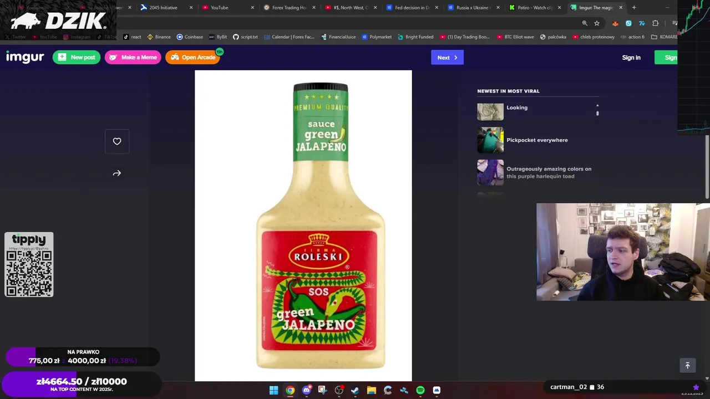Open the Binance bookmark
The image size is (710, 399).
tap(159, 37)
